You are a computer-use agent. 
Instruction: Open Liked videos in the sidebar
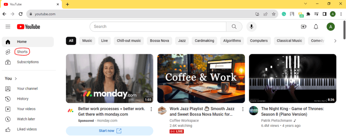pyautogui.click(x=28, y=129)
